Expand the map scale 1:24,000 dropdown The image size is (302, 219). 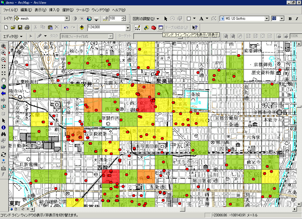[x=128, y=27]
